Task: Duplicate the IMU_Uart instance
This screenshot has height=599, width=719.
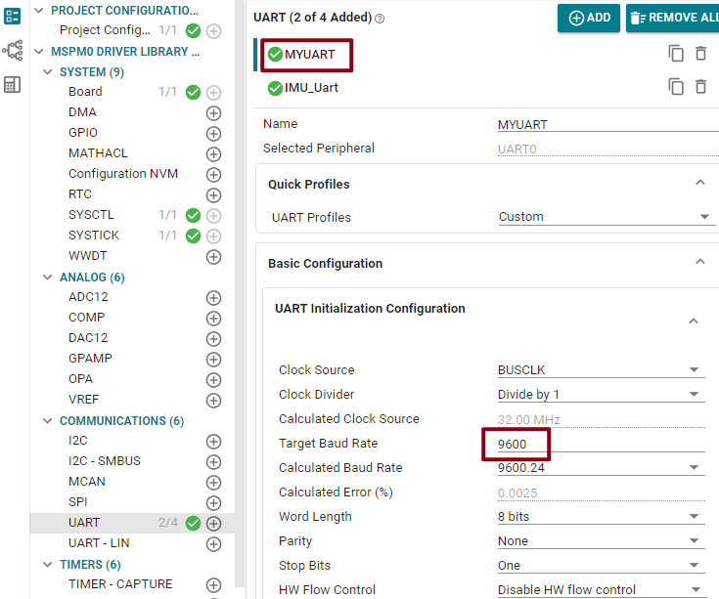Action: tap(676, 87)
